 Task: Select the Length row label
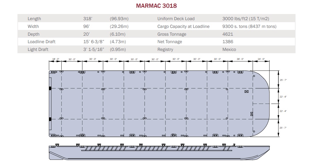pyautogui.click(x=34, y=19)
